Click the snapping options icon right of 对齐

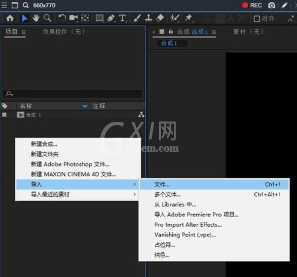click(x=290, y=19)
